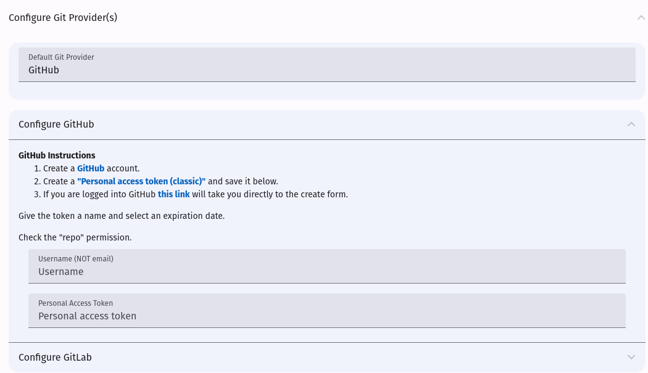The height and width of the screenshot is (373, 648).
Task: Click the Configure GitLab header title
Action: [x=55, y=358]
